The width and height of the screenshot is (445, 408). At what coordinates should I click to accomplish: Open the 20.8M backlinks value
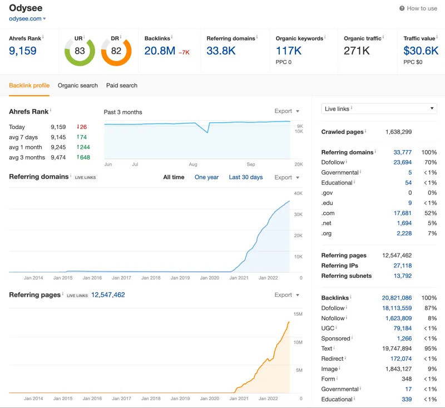[160, 51]
